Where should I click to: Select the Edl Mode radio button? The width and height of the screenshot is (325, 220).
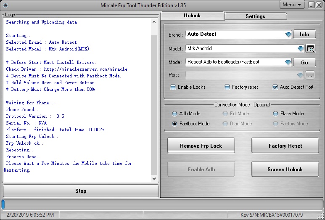(225, 114)
